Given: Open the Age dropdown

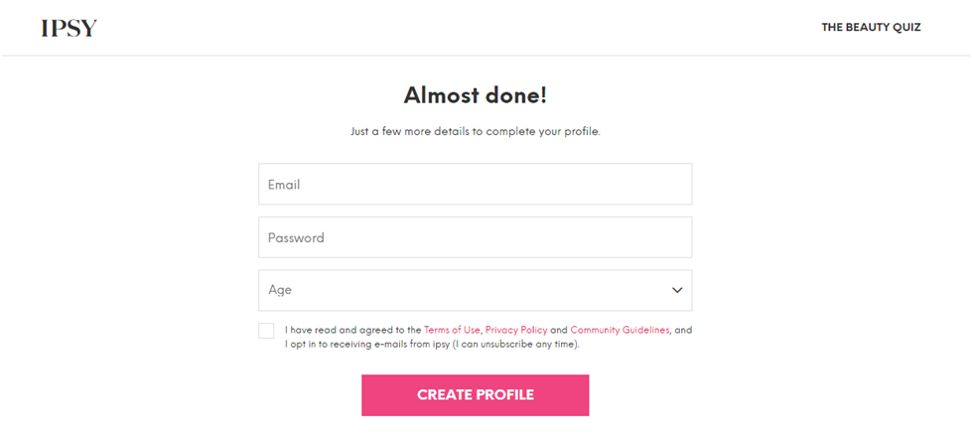Looking at the screenshot, I should pyautogui.click(x=475, y=290).
